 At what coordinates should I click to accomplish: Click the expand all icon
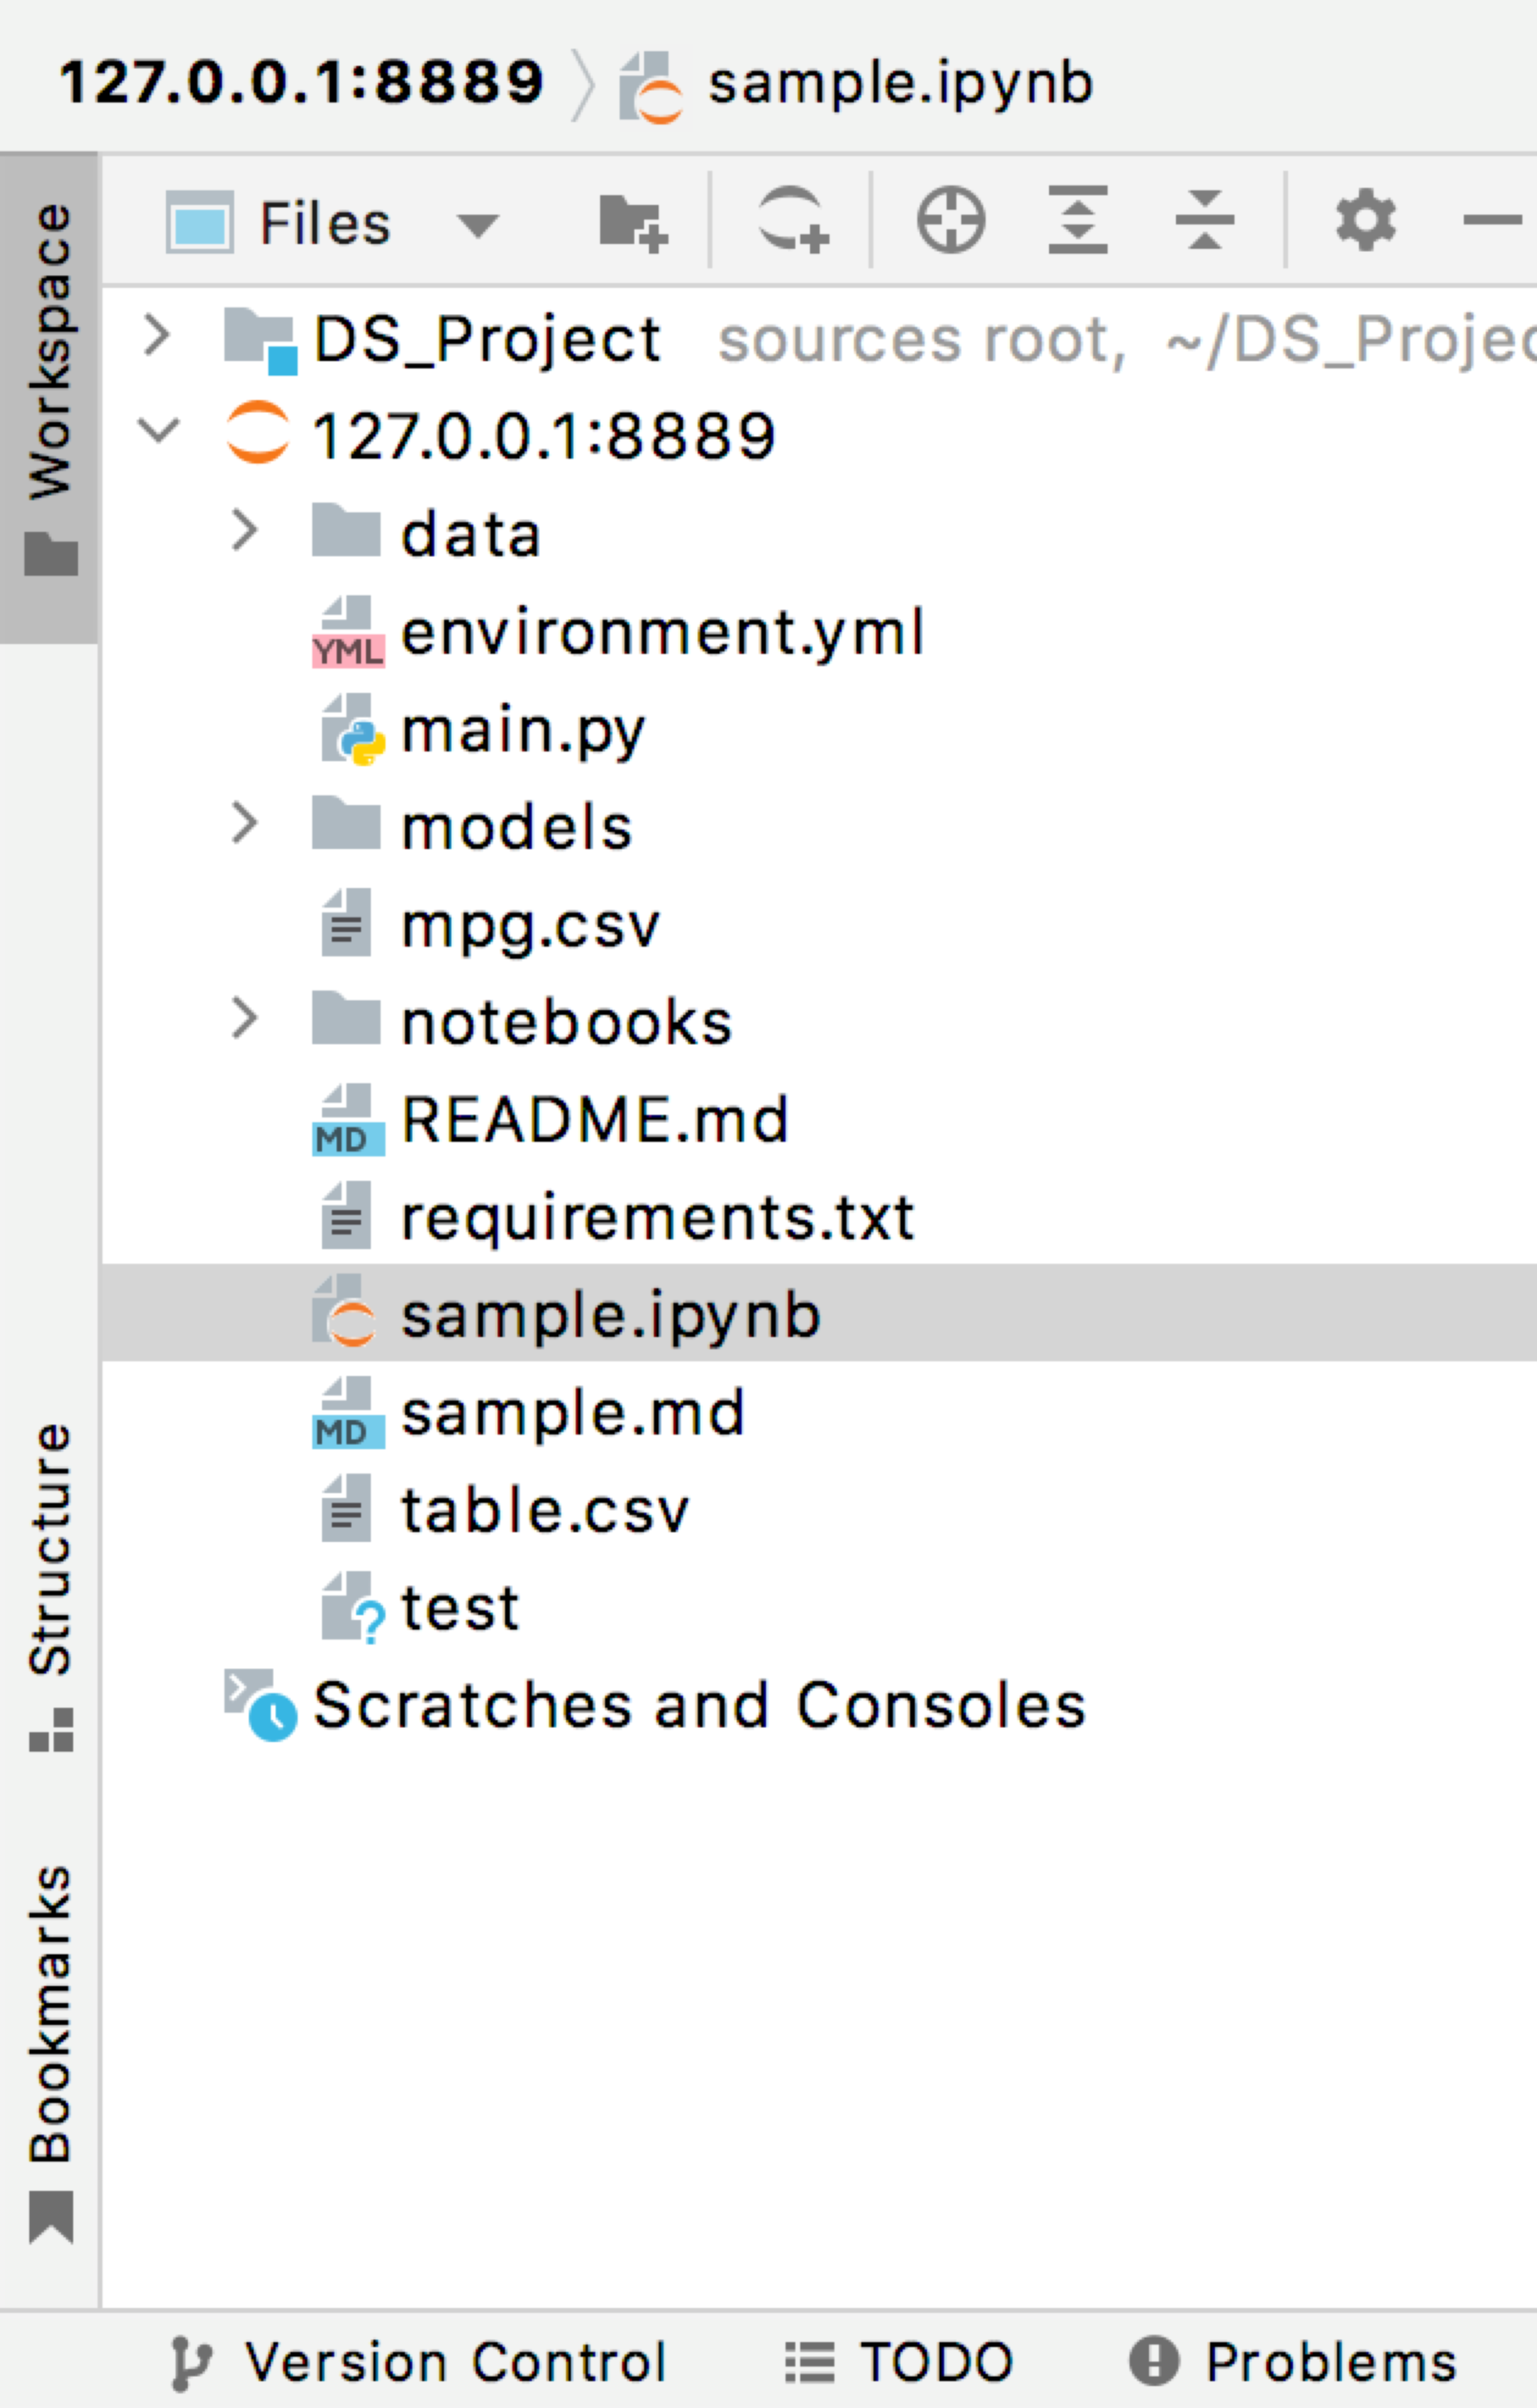[1077, 222]
